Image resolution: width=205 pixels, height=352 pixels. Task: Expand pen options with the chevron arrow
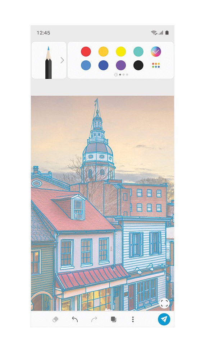point(62,60)
